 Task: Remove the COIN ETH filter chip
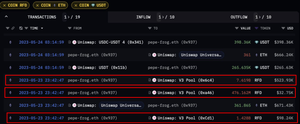[x=37, y=5]
